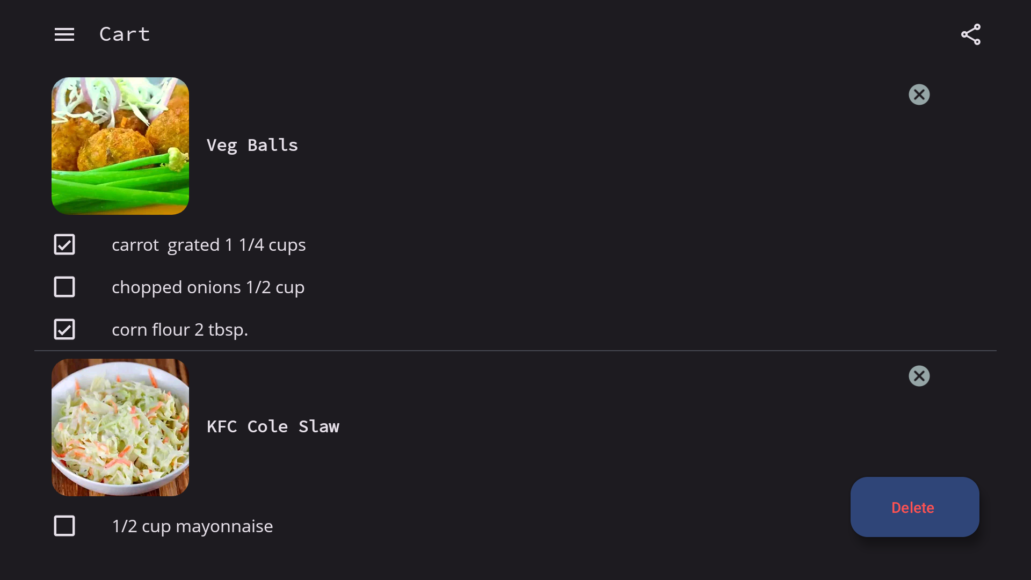Click the Delete button

coord(915,507)
